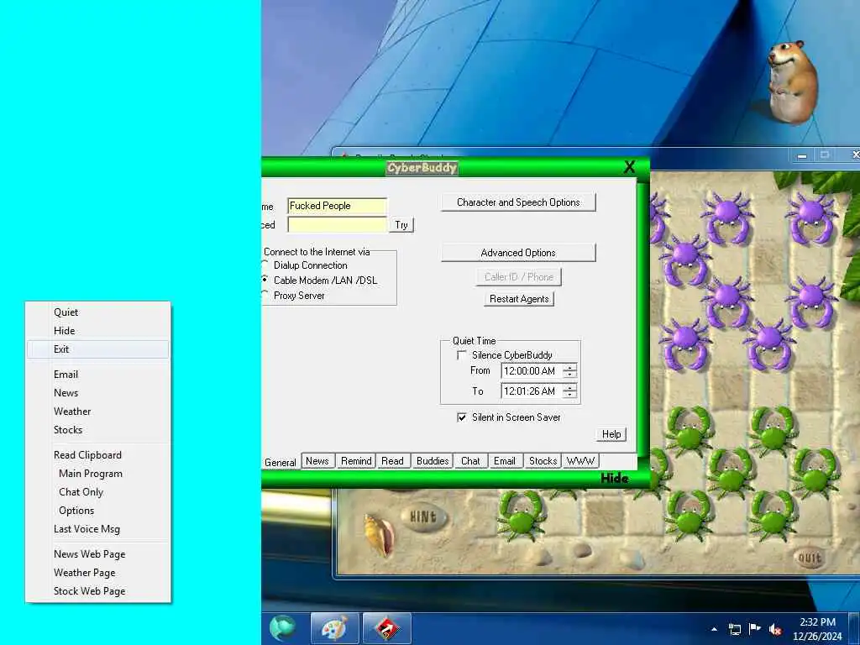Click the network tray icon

734,629
